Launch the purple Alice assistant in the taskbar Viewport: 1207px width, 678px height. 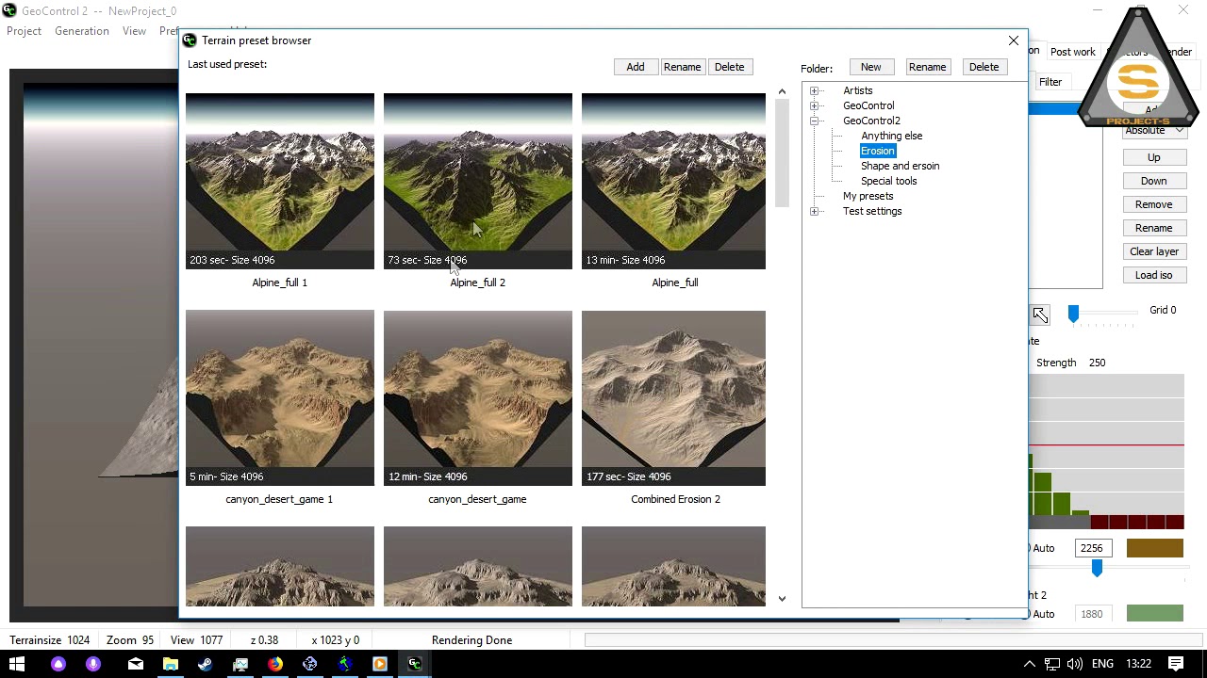(x=58, y=664)
